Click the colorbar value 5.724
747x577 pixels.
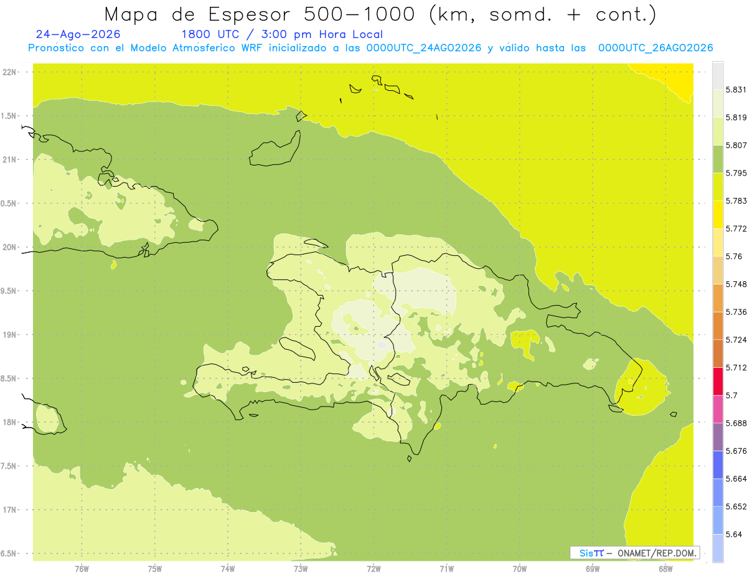(736, 340)
